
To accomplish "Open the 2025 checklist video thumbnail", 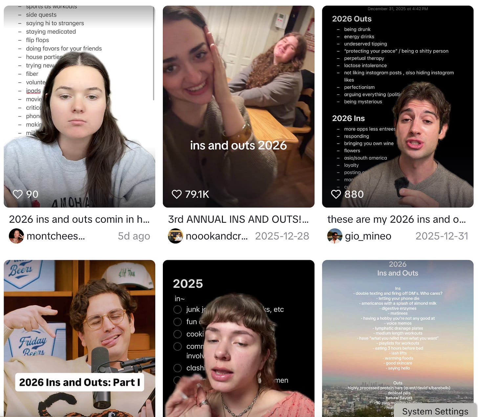I will click(x=239, y=339).
